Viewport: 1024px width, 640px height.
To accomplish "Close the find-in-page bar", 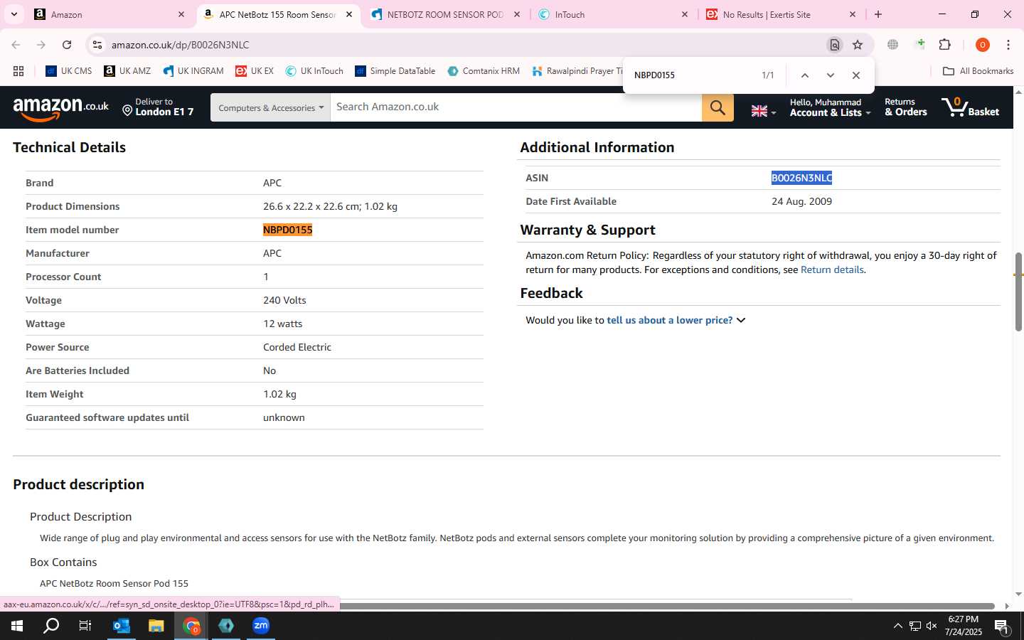I will (x=856, y=75).
